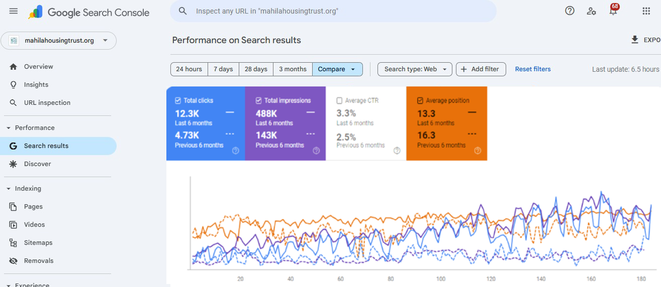Screen dimensions: 661x287
Task: Click the Removals crossed-eye icon
Action: coord(14,261)
